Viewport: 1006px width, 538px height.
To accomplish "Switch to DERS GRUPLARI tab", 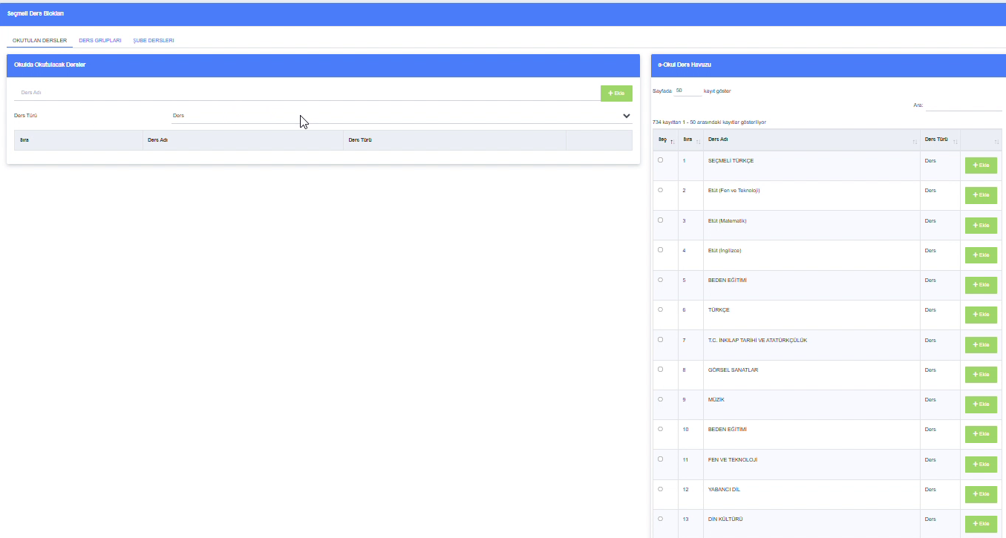I will [100, 40].
